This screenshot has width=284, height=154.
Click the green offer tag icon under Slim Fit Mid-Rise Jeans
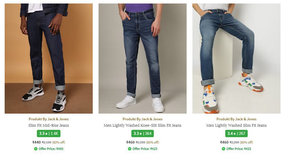tap(35, 149)
